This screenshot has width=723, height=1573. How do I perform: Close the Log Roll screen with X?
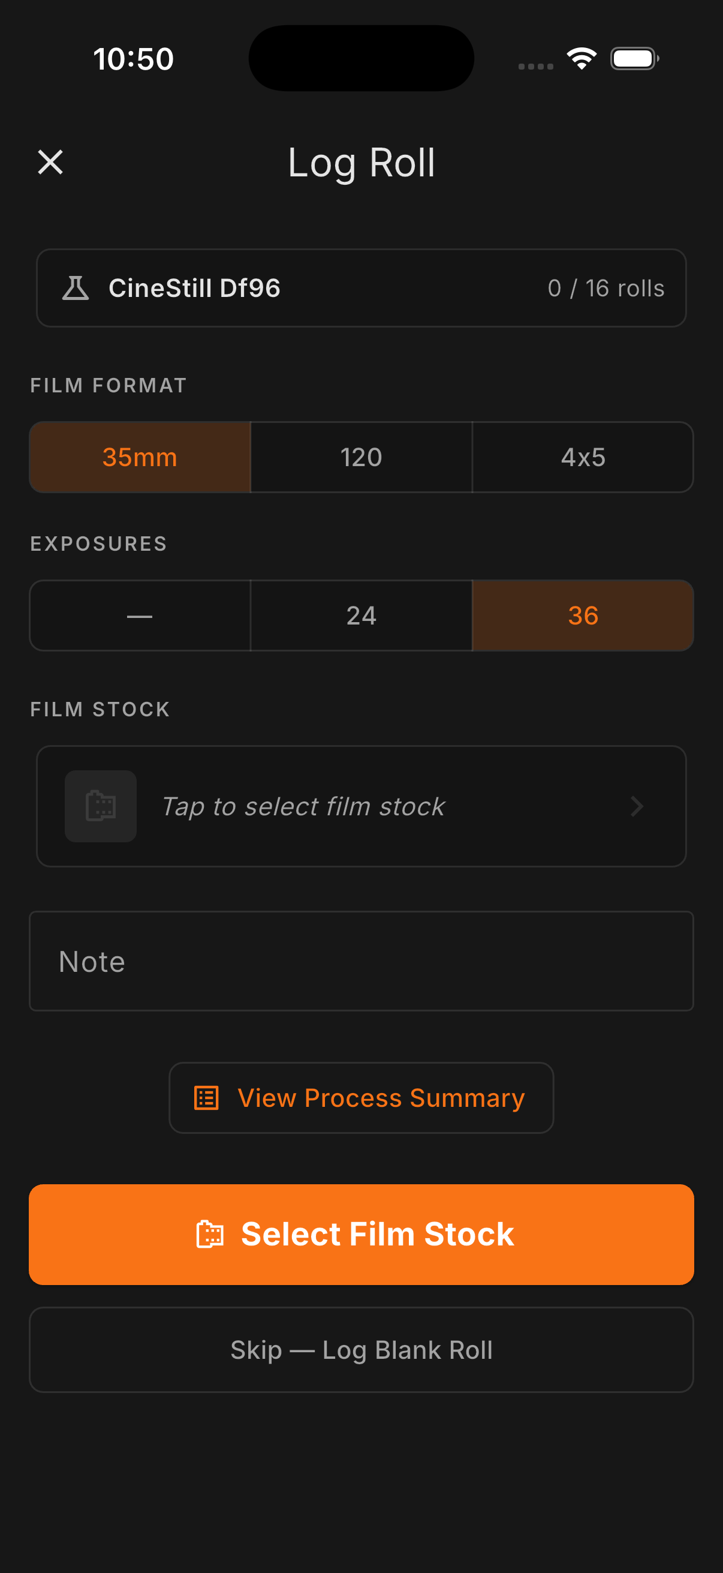50,163
